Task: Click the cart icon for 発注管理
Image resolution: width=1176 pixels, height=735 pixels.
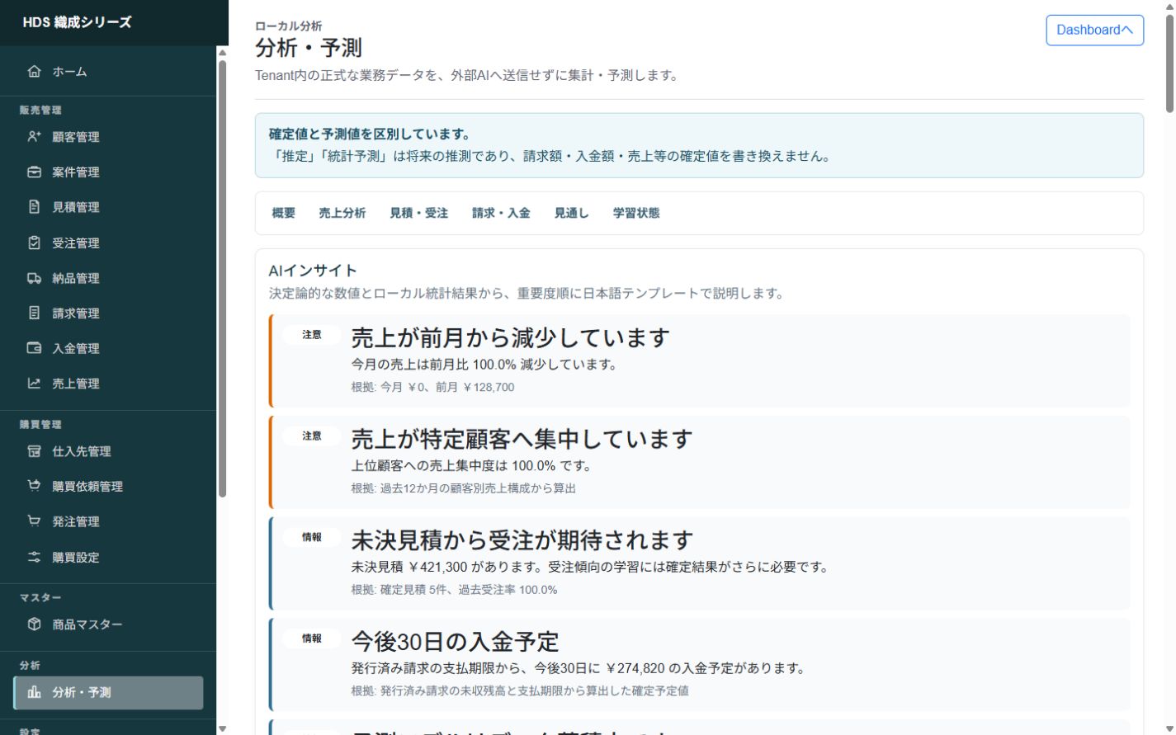Action: [x=34, y=521]
